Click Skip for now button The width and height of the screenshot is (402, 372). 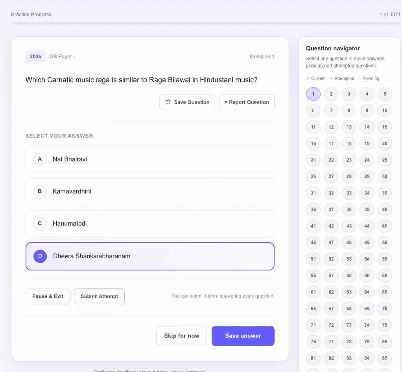click(181, 336)
